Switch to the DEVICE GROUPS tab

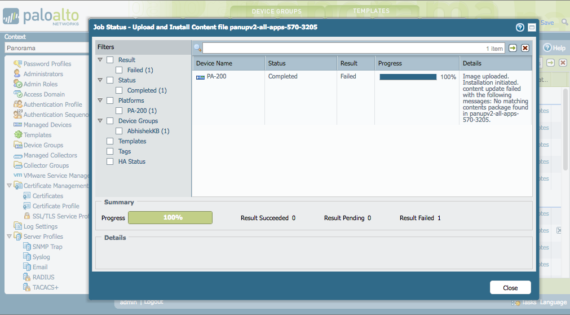277,11
